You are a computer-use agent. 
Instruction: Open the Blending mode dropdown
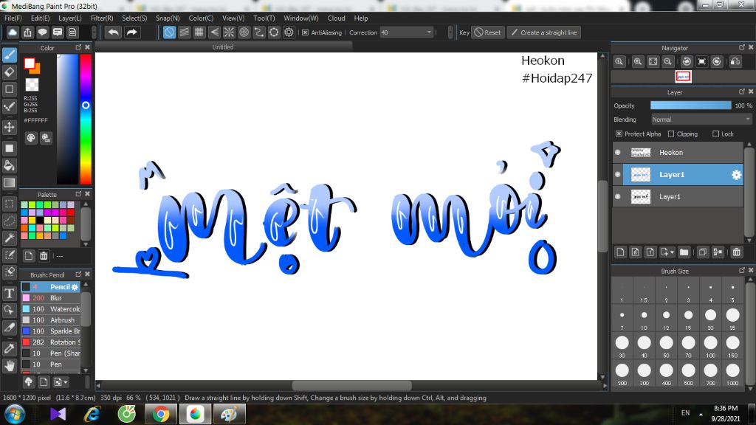click(x=701, y=120)
